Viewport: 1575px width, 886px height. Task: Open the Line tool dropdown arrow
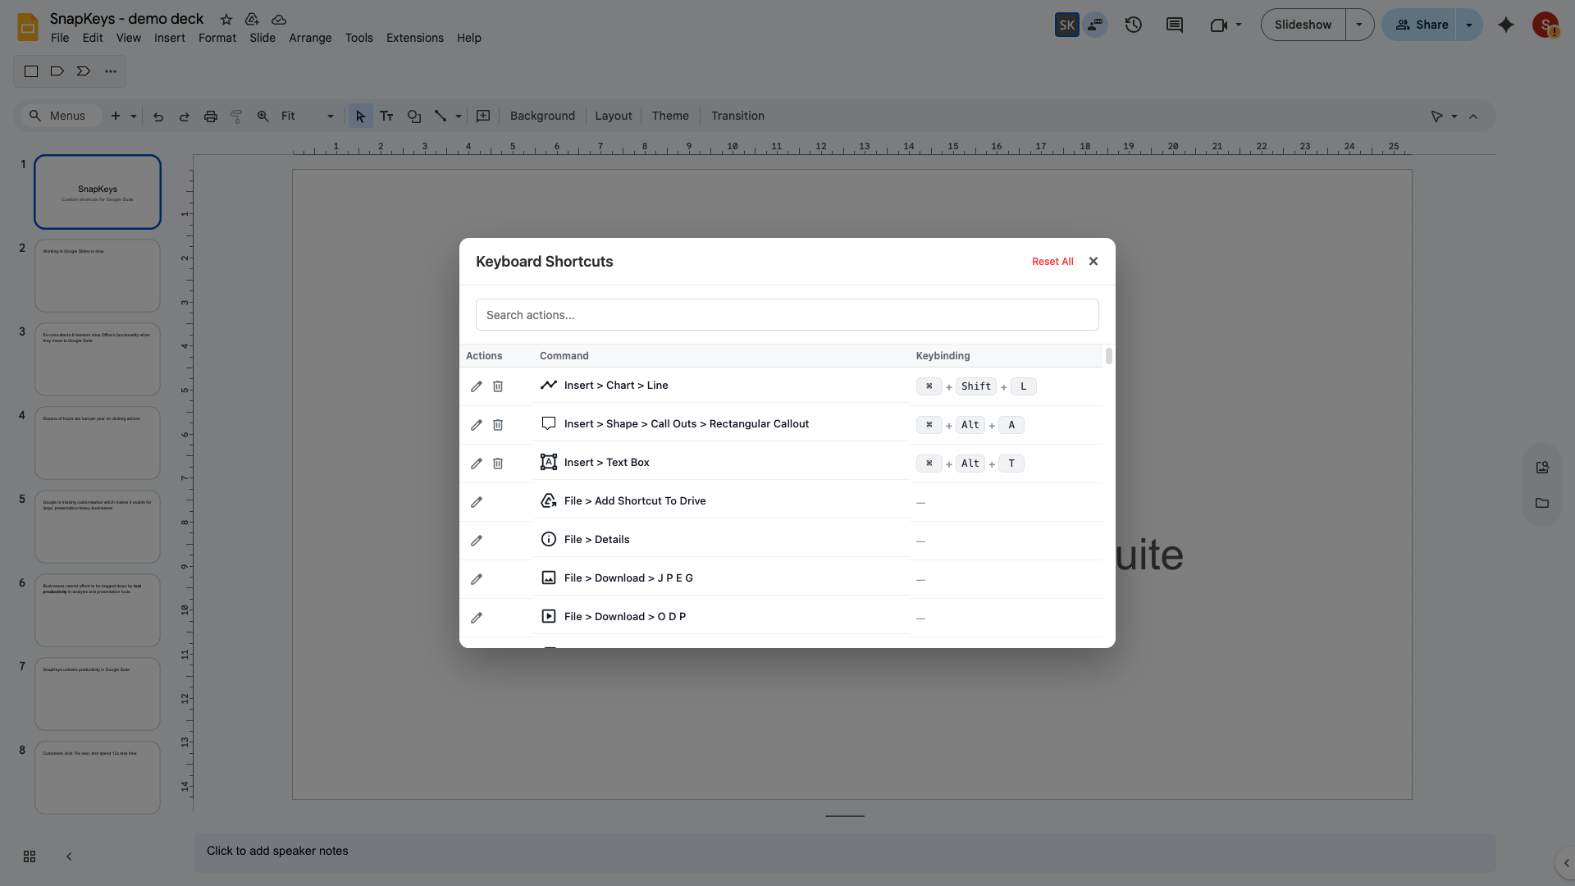pos(457,116)
